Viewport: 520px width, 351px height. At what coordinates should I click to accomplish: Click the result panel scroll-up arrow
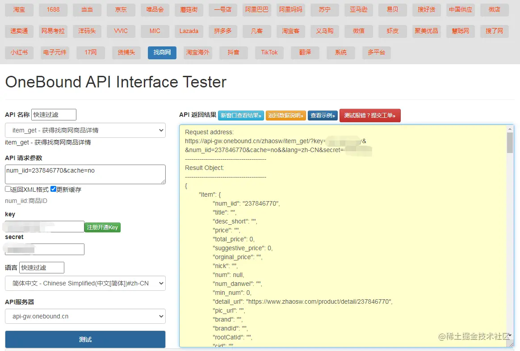[510, 129]
